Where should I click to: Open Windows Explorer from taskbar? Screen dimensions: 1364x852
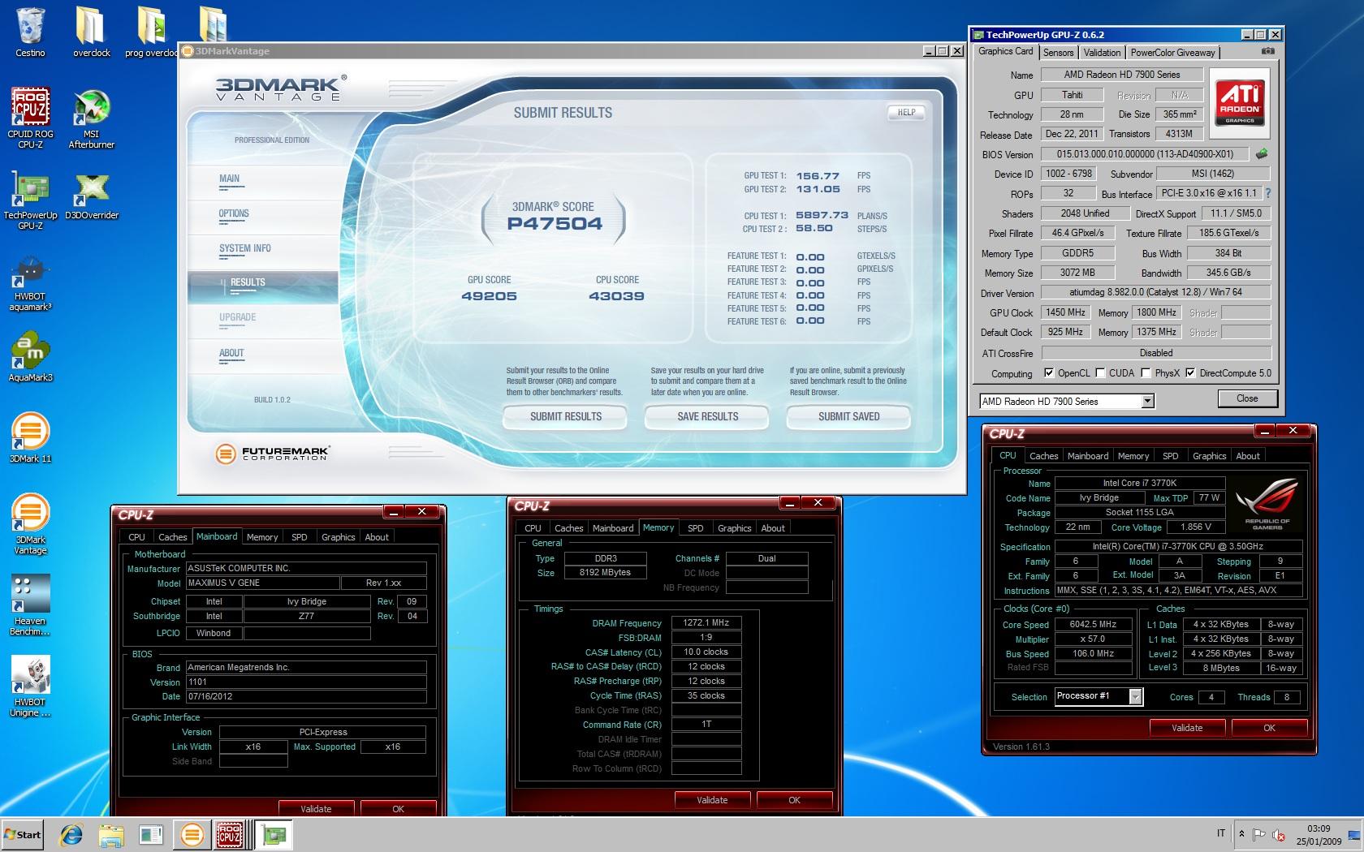[111, 834]
